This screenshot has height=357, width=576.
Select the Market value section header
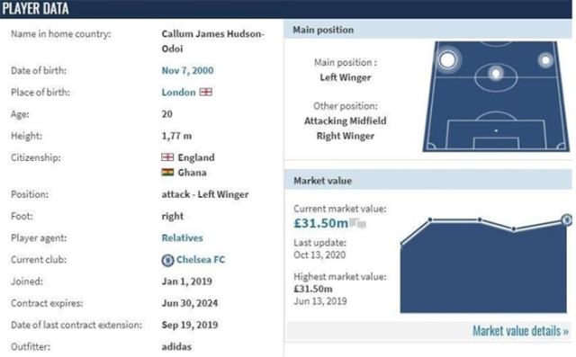pos(428,181)
